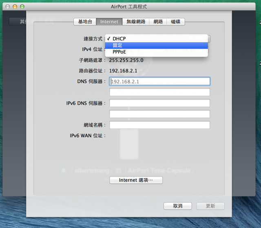Click the IPv6 WAN 位址 label
Viewport: 261px width, 228px height.
[88, 136]
